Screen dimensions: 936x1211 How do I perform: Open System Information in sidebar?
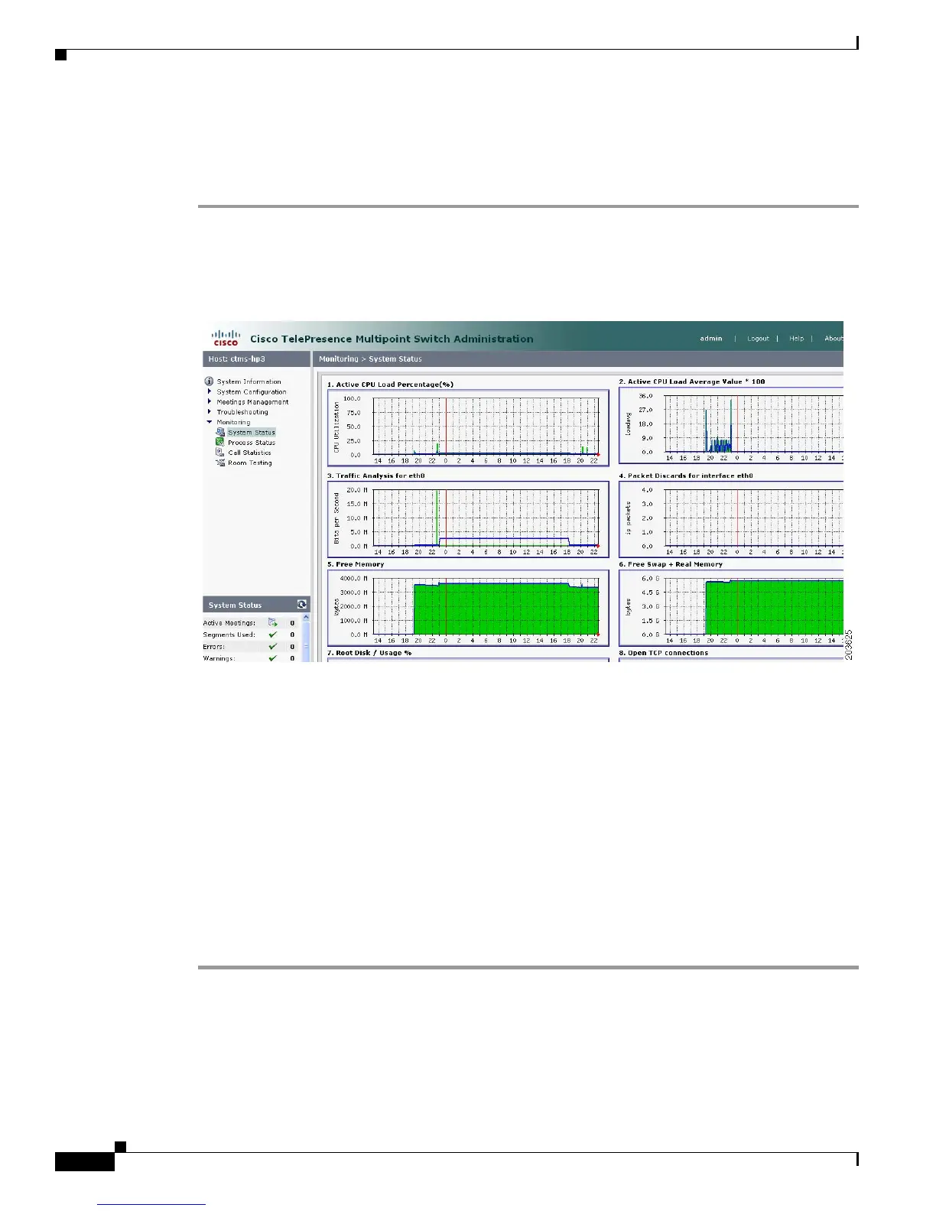(249, 381)
